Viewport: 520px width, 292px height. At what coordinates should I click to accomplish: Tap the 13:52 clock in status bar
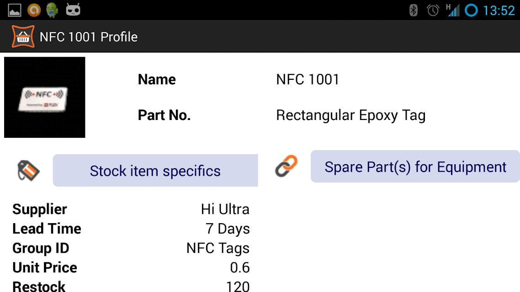tap(499, 10)
